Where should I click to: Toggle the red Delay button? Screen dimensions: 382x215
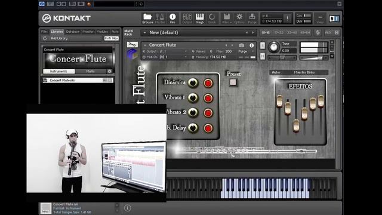tap(208, 128)
